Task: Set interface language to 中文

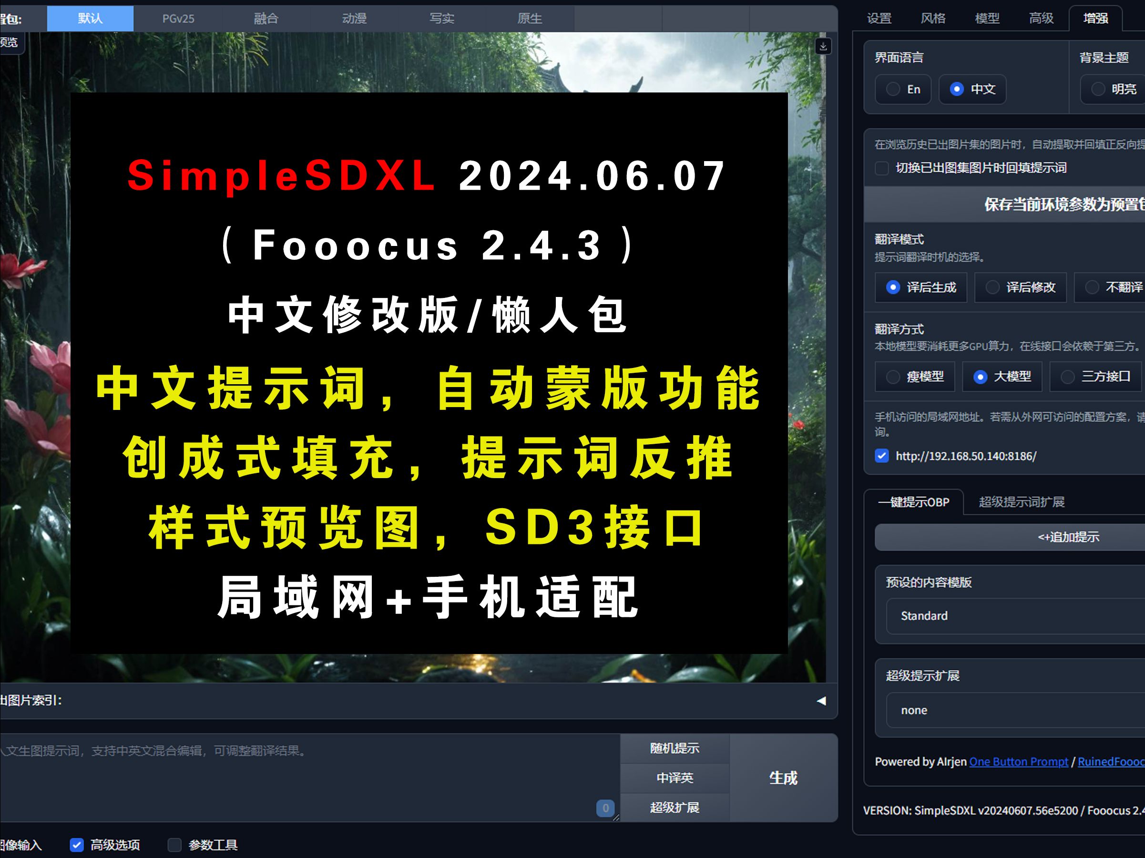Action: (x=972, y=90)
